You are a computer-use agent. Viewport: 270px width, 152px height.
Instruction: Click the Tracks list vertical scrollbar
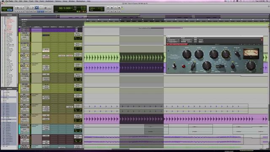(x=17, y=51)
